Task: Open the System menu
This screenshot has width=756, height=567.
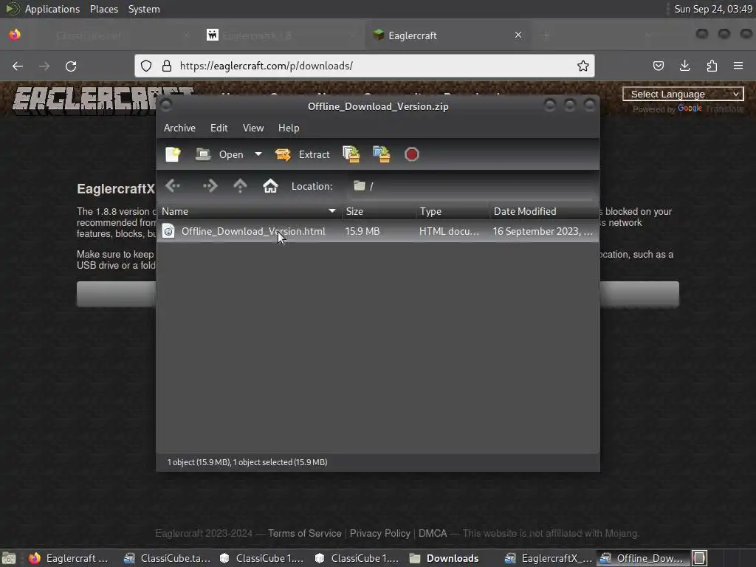Action: (x=144, y=9)
